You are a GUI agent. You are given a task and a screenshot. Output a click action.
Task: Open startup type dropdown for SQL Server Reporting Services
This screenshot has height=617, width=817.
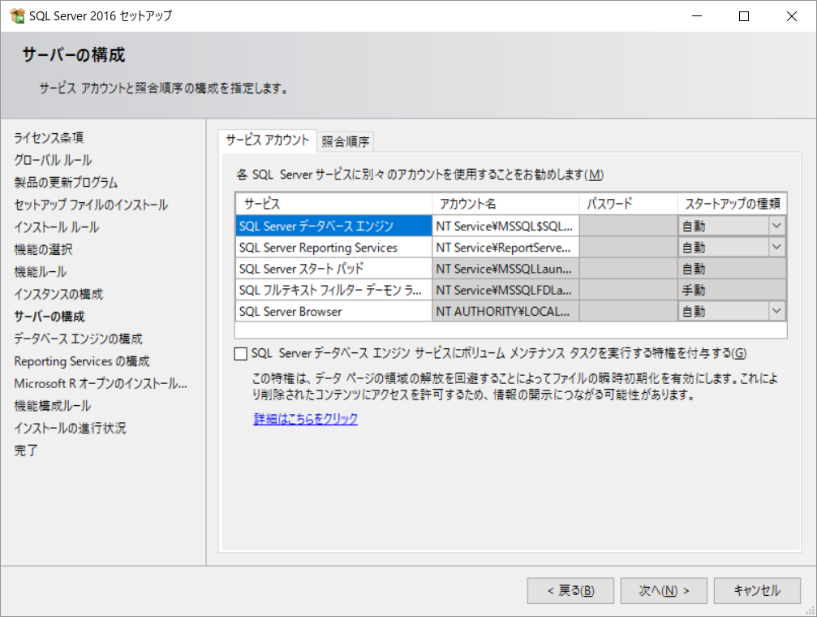(x=776, y=248)
